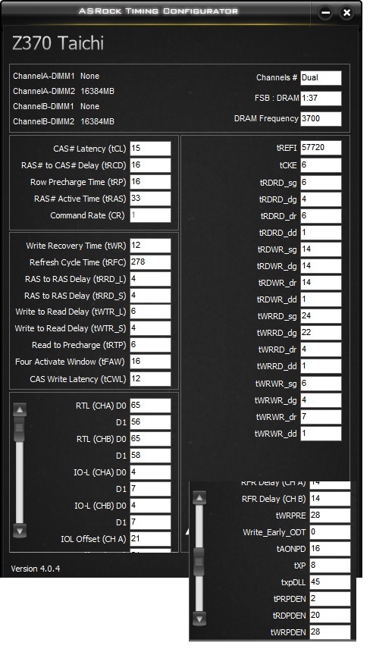Click the tRDPDEN value field
This screenshot has height=655, width=373.
pyautogui.click(x=330, y=616)
